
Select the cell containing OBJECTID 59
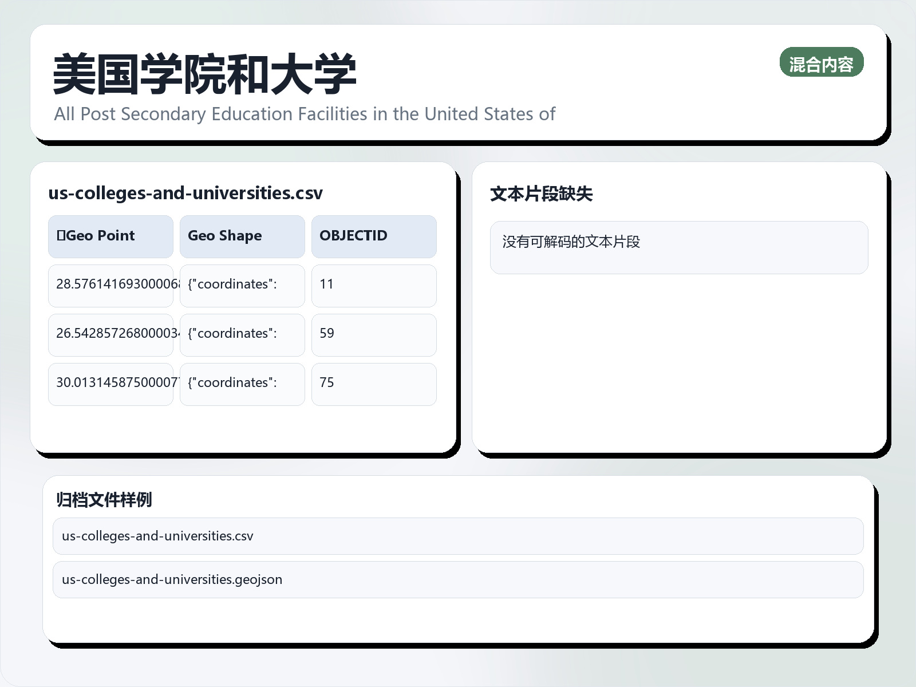(x=373, y=334)
